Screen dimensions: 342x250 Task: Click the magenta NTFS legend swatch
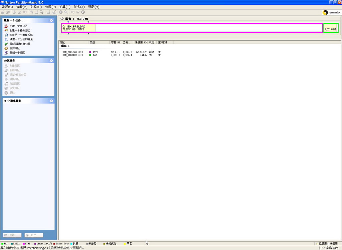tap(24, 244)
